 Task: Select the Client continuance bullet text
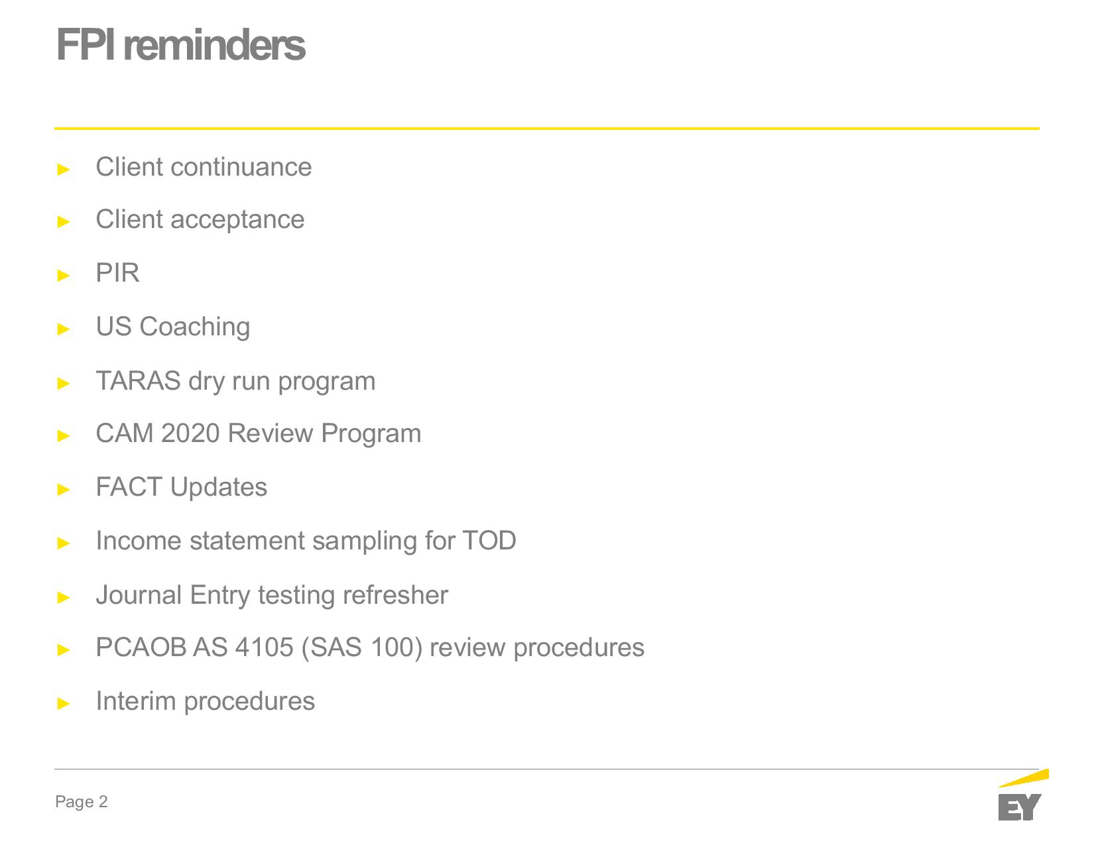pyautogui.click(x=204, y=167)
